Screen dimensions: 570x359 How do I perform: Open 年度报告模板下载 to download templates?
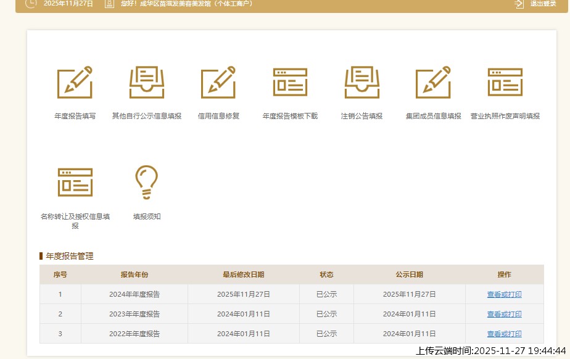290,81
